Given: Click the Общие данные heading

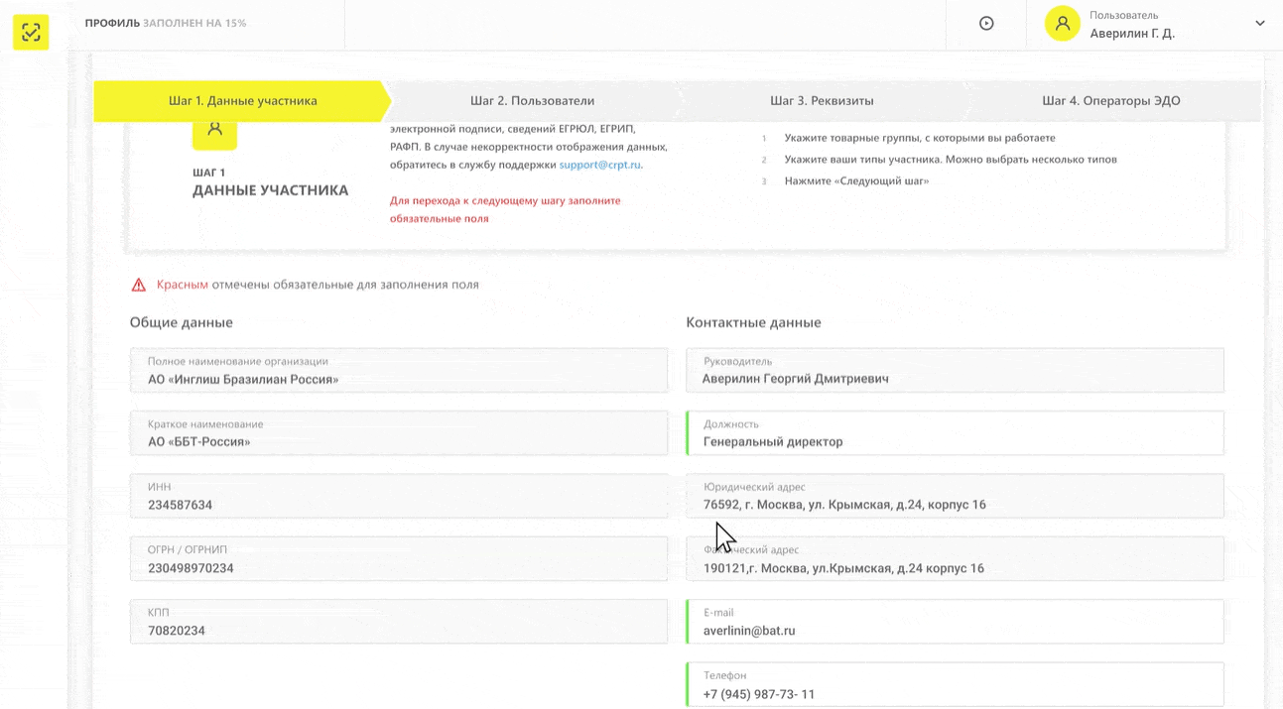Looking at the screenshot, I should 182,322.
